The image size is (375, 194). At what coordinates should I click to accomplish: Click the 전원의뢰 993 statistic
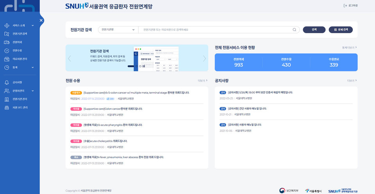239,62
